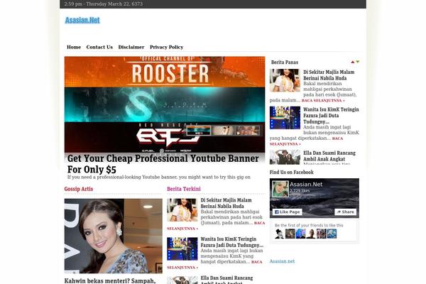Open Wanita Isu KimK article in Berita Panas
Image resolution: width=426 pixels, height=284 pixels.
click(x=331, y=116)
